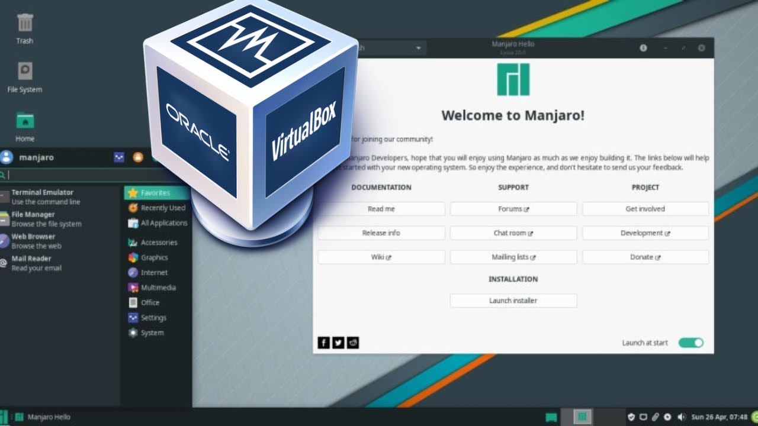This screenshot has height=426, width=758.
Task: Open Manjaro's Twitter page icon
Action: pos(338,343)
